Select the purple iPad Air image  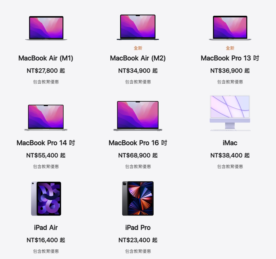pos(46,199)
